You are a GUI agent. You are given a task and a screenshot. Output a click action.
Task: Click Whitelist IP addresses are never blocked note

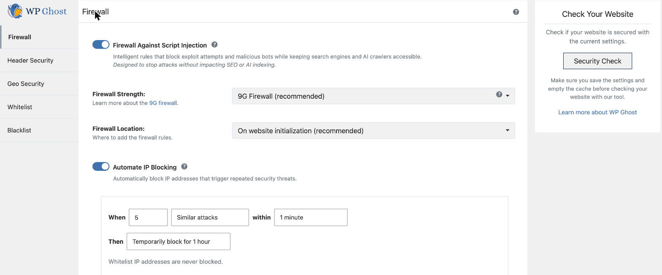(165, 262)
